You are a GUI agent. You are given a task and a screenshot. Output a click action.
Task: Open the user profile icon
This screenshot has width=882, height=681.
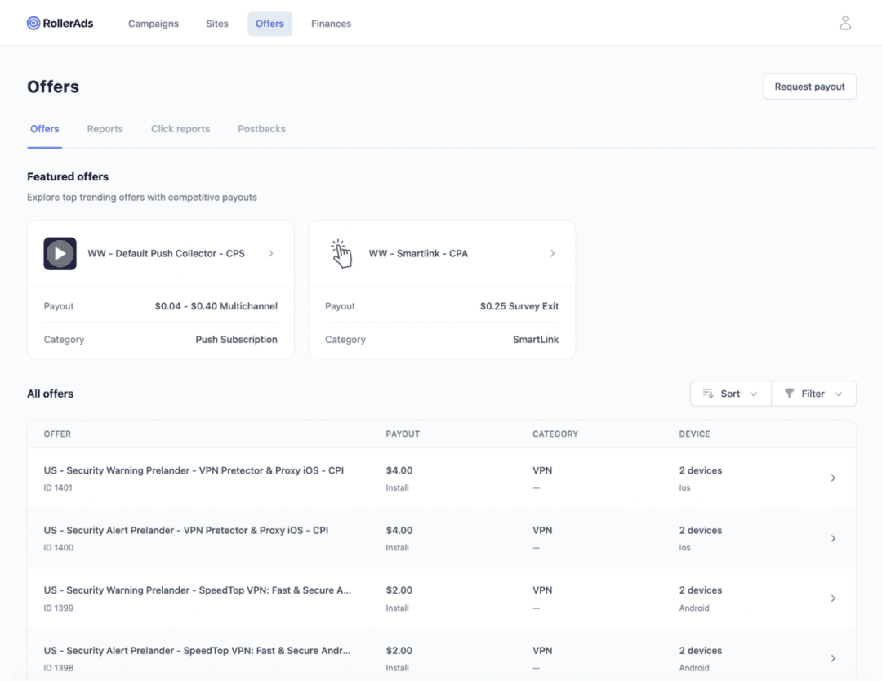pyautogui.click(x=845, y=23)
